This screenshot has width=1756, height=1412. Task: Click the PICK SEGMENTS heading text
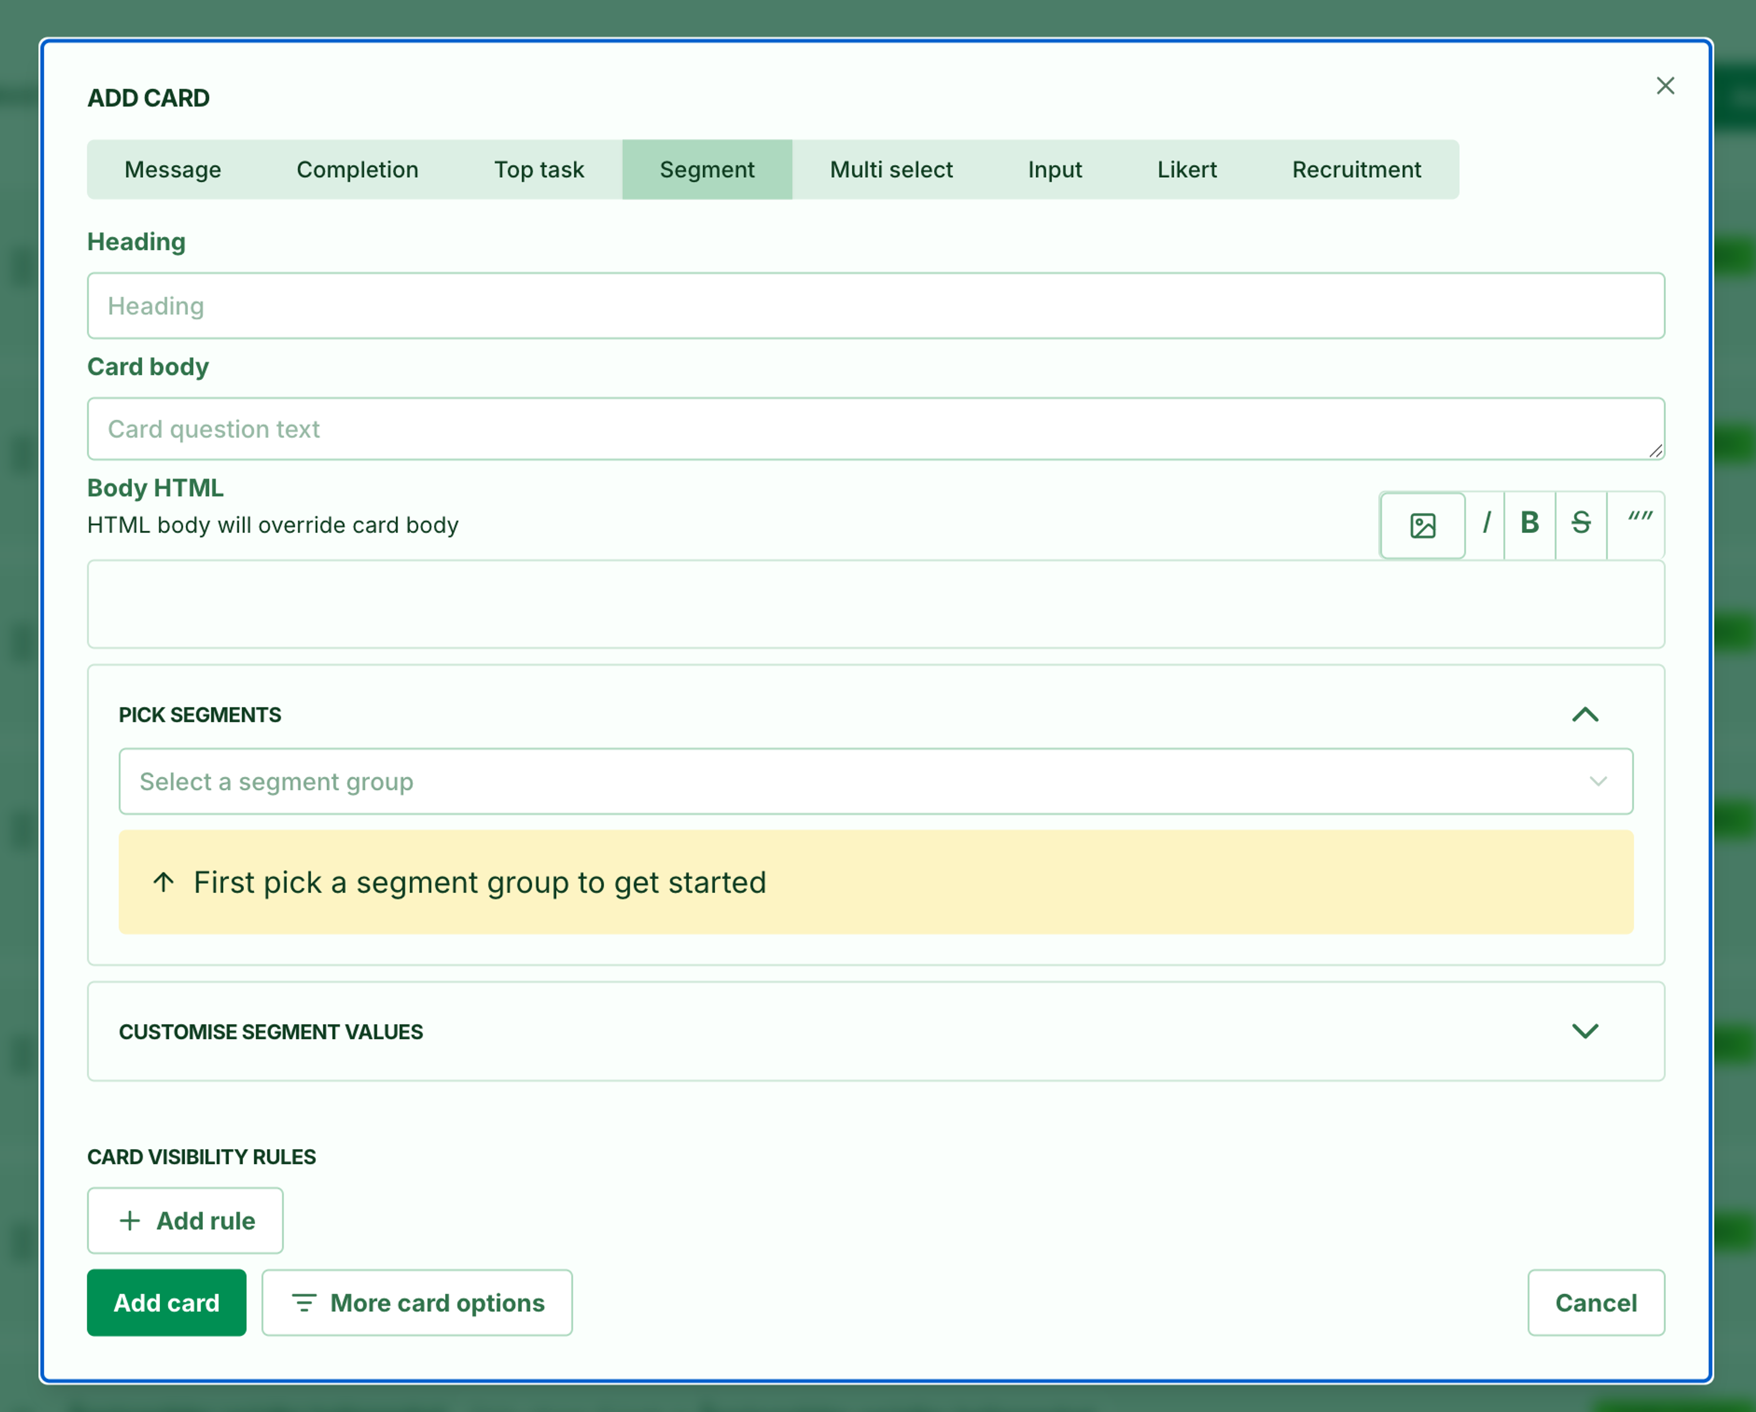click(199, 714)
